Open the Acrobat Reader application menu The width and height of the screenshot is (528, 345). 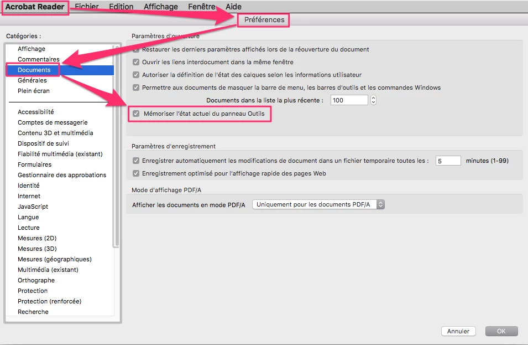coord(35,7)
